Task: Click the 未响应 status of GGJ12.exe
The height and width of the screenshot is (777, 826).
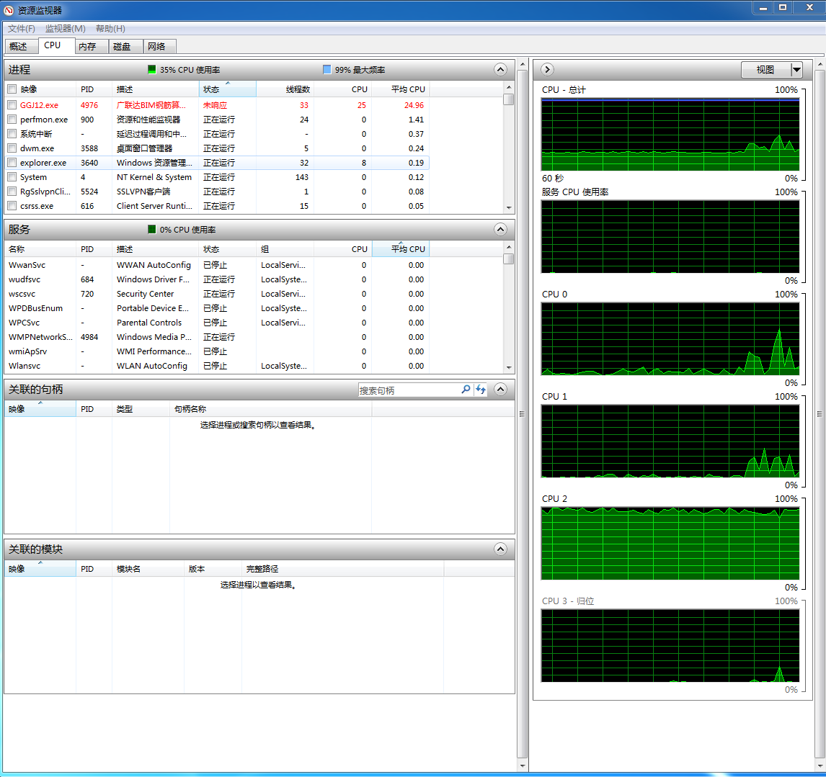Action: (215, 105)
